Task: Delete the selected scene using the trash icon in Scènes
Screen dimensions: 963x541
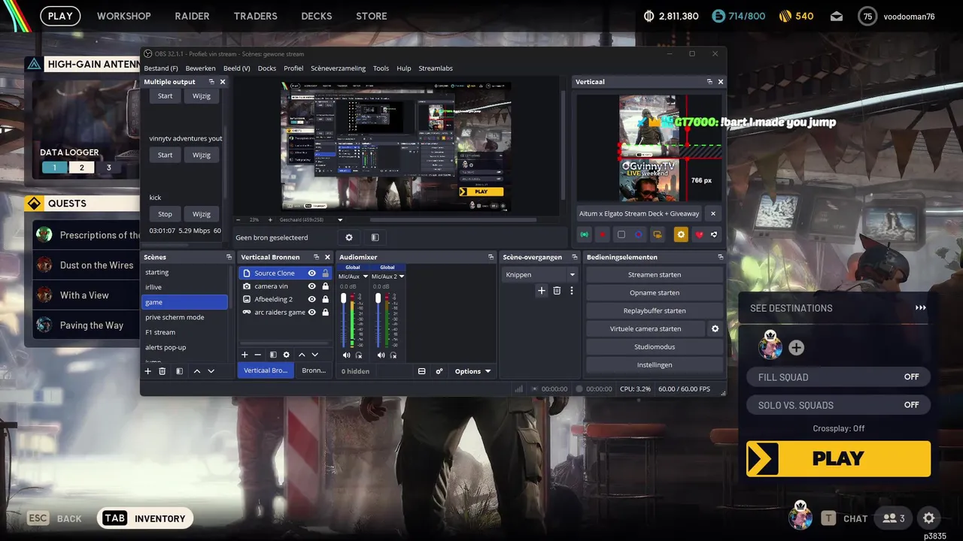Action: (162, 371)
